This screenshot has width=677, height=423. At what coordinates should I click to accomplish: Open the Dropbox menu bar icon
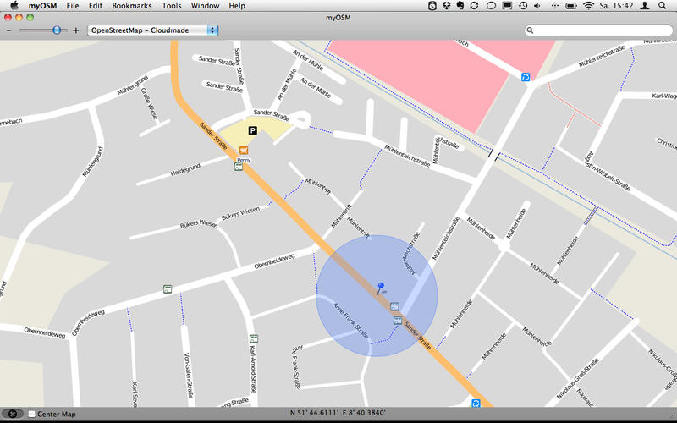pyautogui.click(x=447, y=6)
